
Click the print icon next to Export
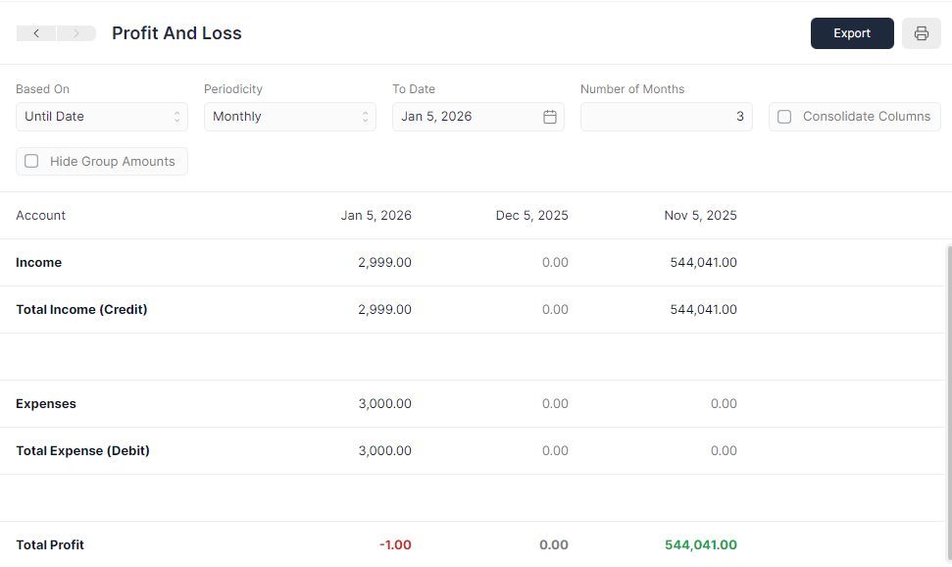(920, 32)
